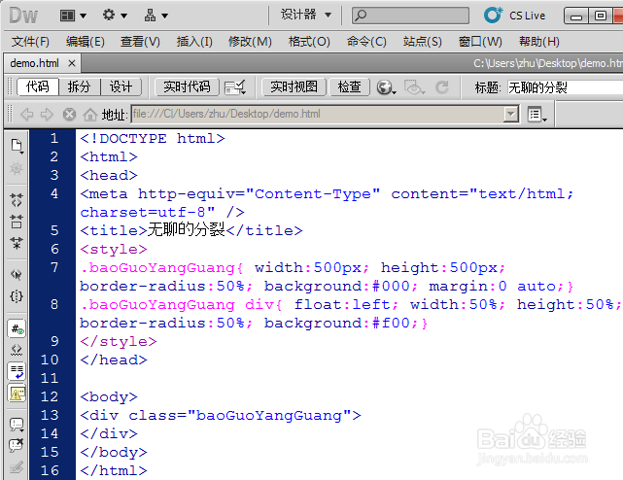This screenshot has width=623, height=480.
Task: Click the home page icon
Action: coord(89,115)
